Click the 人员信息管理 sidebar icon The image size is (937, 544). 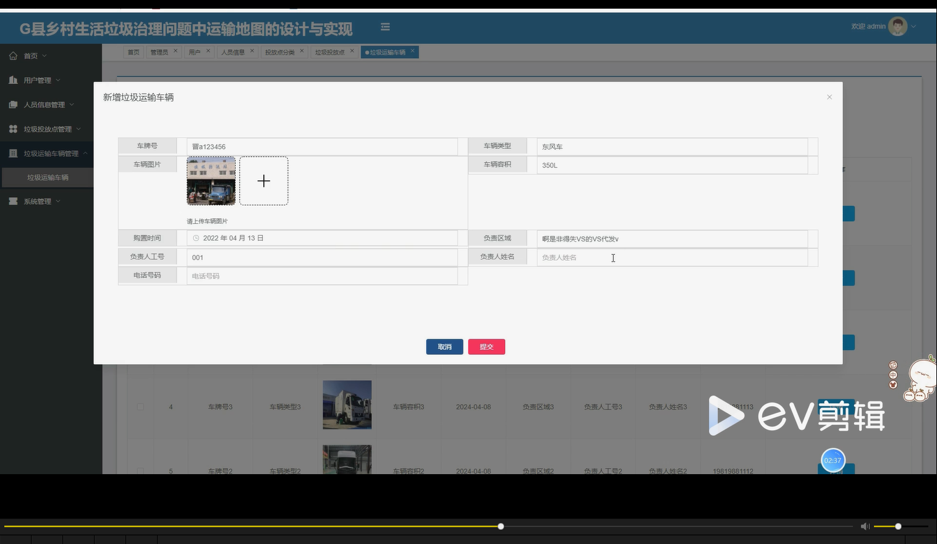pyautogui.click(x=13, y=104)
